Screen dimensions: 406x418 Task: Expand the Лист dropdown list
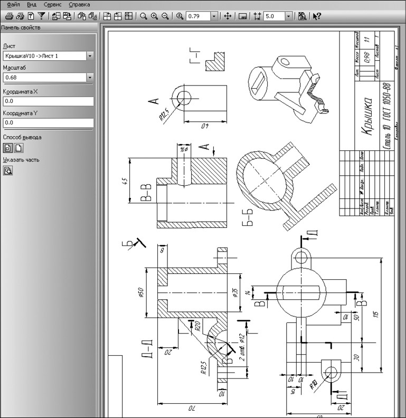click(90, 56)
